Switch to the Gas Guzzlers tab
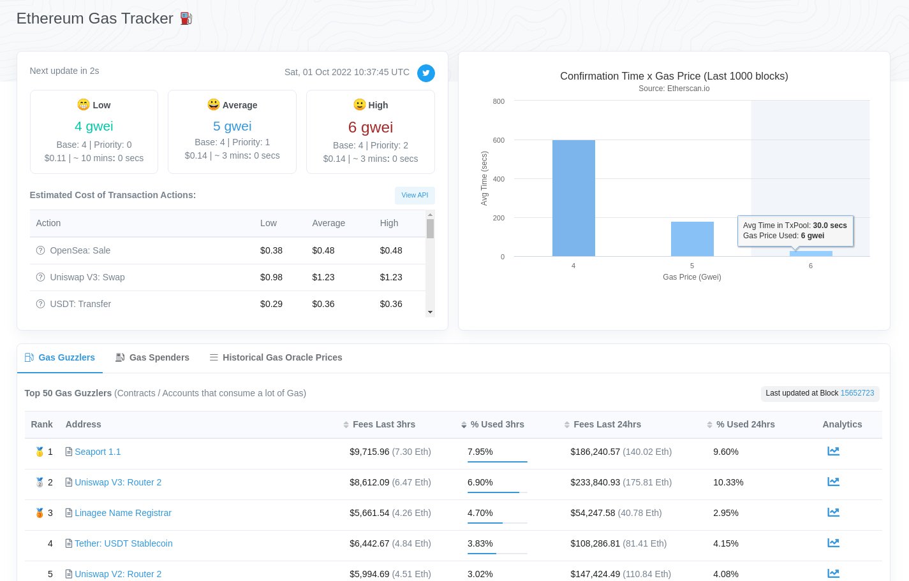 click(x=60, y=357)
